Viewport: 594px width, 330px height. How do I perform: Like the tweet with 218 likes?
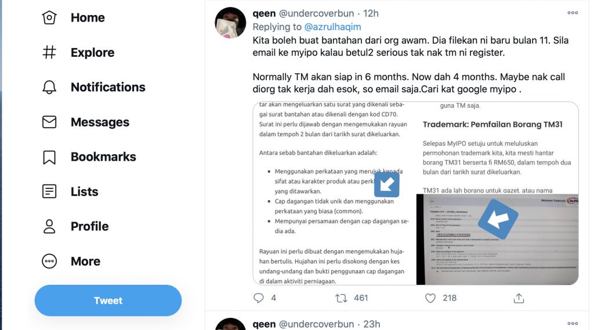pos(430,298)
